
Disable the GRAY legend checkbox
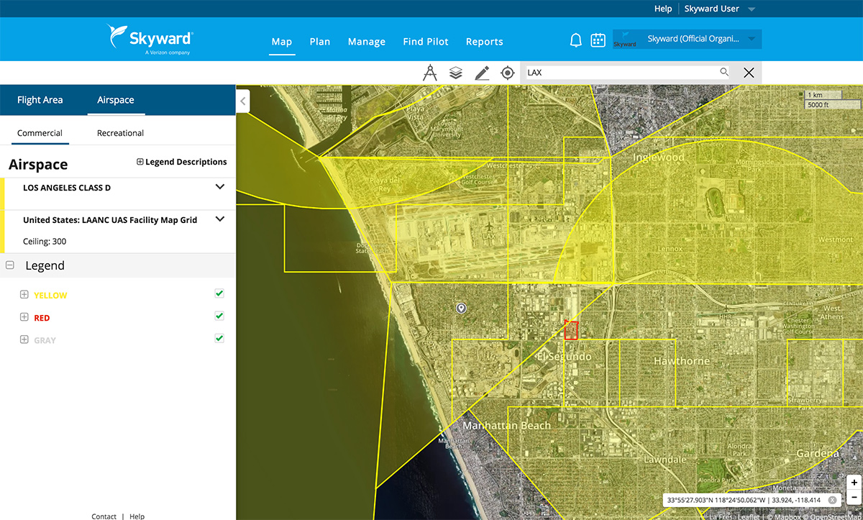click(x=219, y=339)
